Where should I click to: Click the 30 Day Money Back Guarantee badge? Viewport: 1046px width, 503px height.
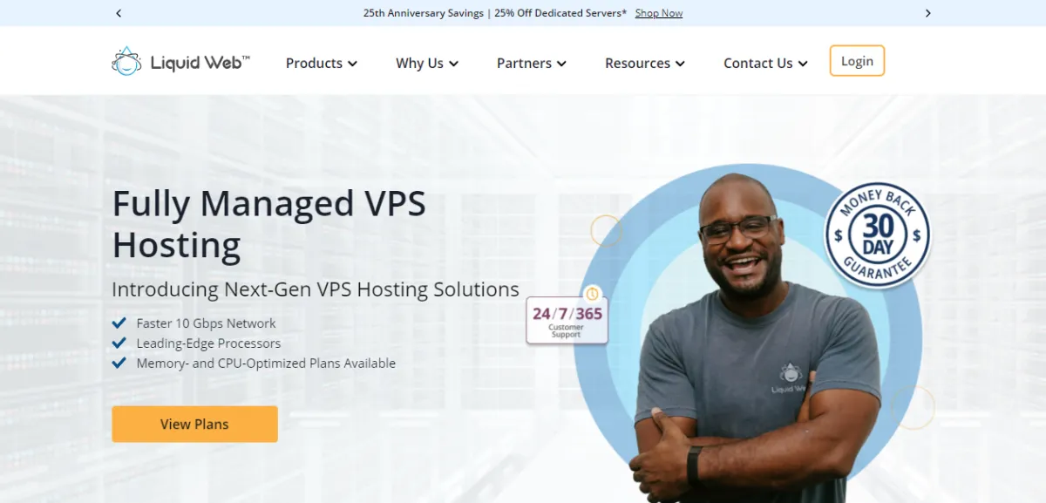click(x=878, y=235)
